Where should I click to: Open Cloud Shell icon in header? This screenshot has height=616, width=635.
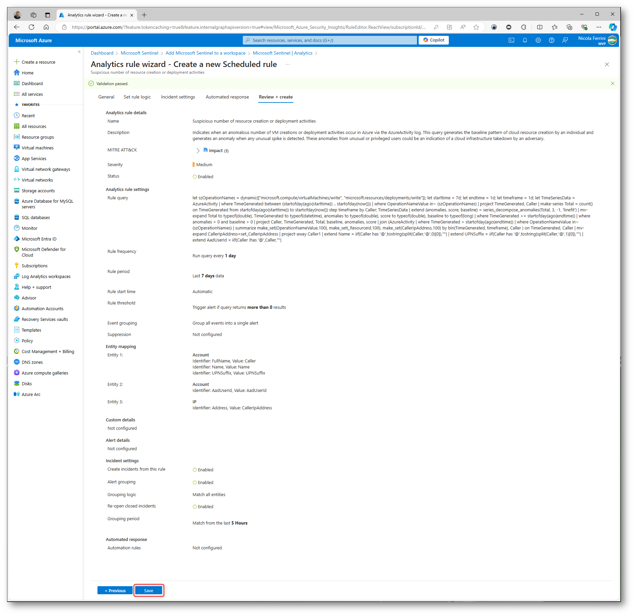511,40
